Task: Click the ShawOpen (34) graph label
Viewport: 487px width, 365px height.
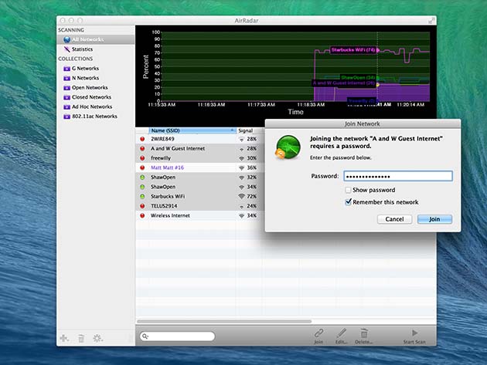Action: click(358, 77)
